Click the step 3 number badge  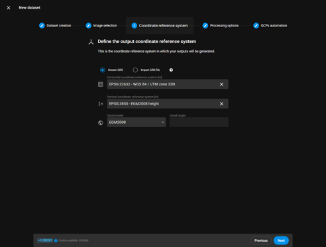click(x=134, y=26)
